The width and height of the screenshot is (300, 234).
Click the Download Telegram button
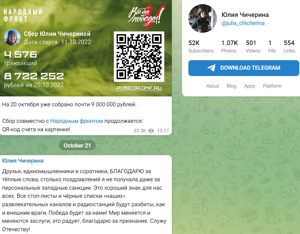(244, 68)
